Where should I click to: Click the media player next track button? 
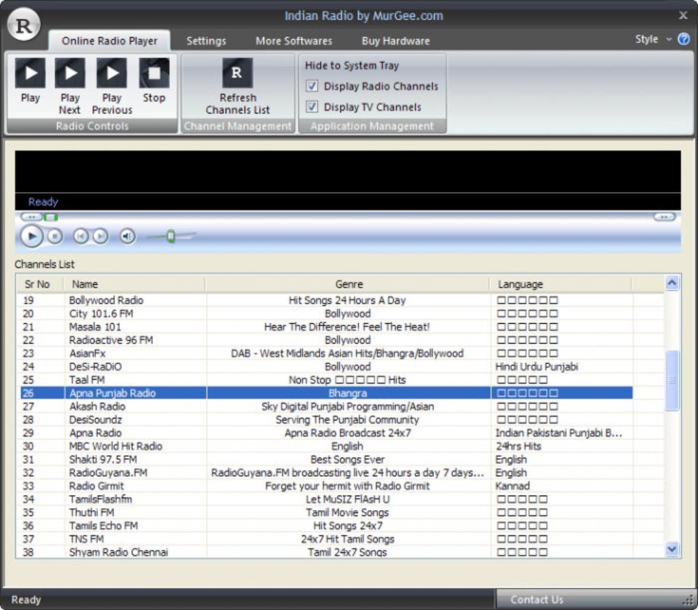pyautogui.click(x=100, y=236)
